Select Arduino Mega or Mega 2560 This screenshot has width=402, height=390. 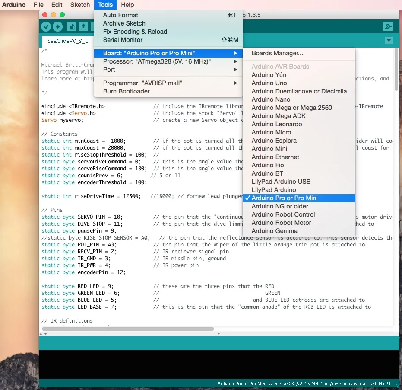tap(299, 108)
